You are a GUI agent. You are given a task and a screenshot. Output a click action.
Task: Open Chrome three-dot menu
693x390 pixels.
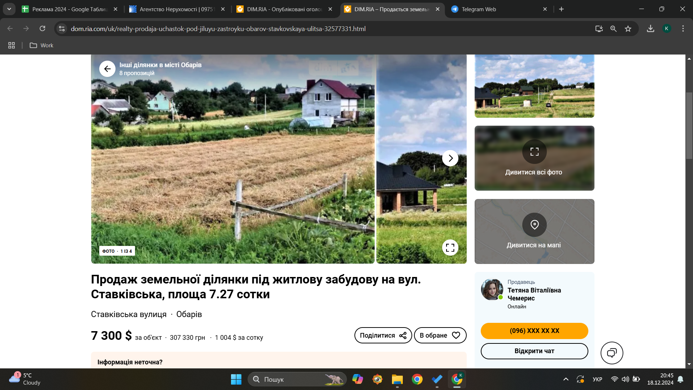pos(683,29)
